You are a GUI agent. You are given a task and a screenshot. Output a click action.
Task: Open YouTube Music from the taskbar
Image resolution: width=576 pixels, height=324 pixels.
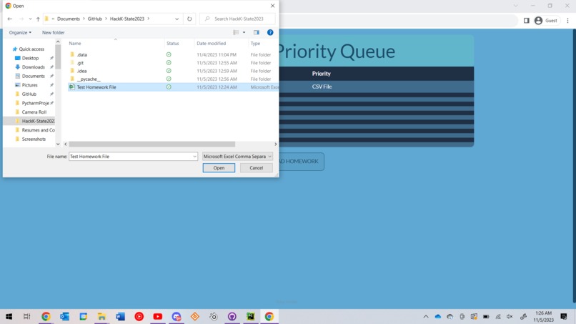click(x=139, y=316)
